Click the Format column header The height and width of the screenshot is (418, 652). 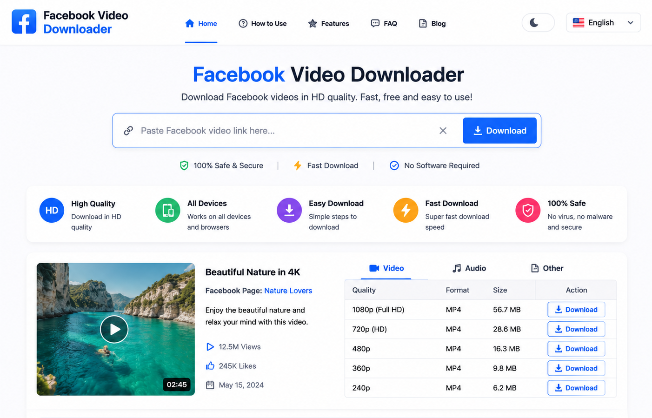(x=458, y=290)
